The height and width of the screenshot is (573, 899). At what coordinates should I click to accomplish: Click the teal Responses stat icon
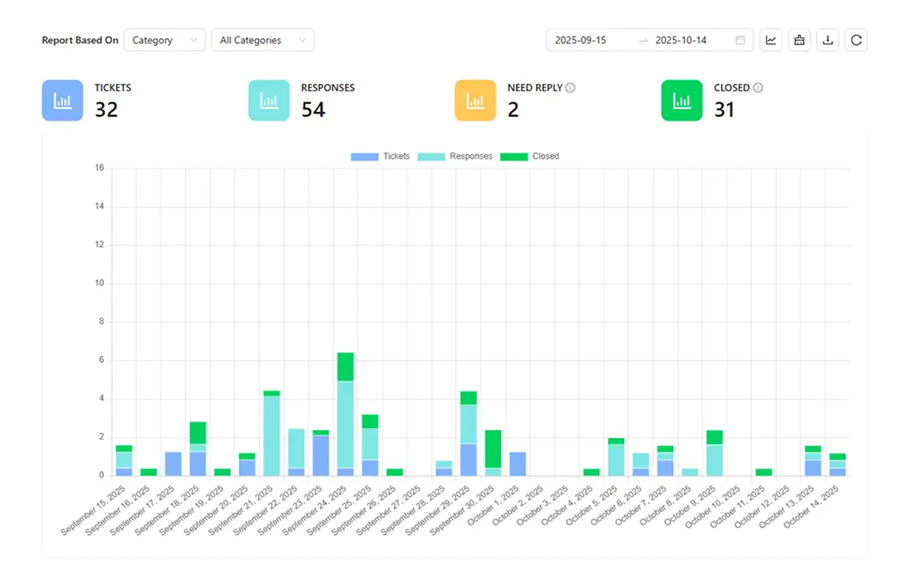tap(269, 101)
